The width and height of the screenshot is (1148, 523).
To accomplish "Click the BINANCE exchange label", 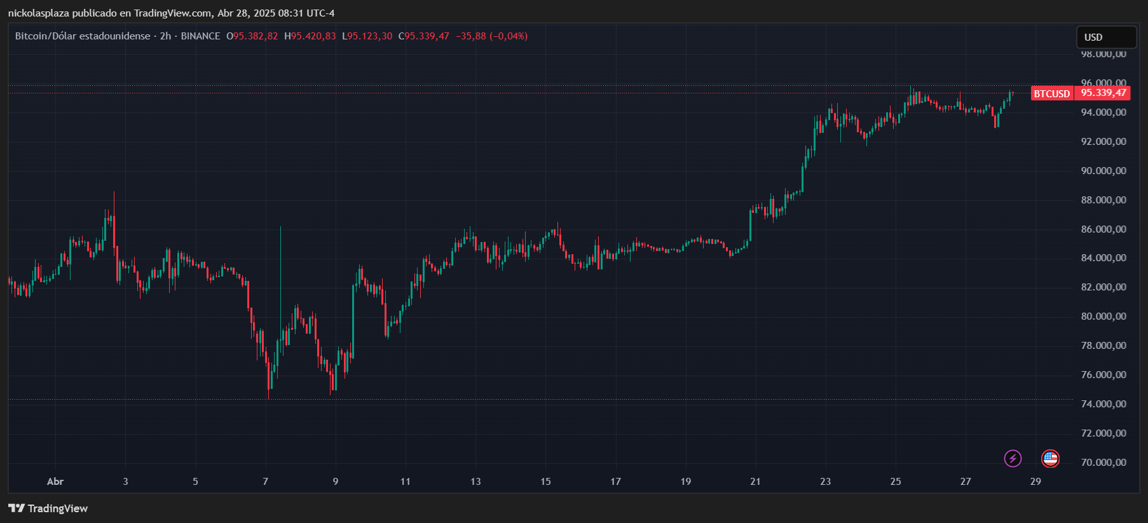I will (200, 36).
